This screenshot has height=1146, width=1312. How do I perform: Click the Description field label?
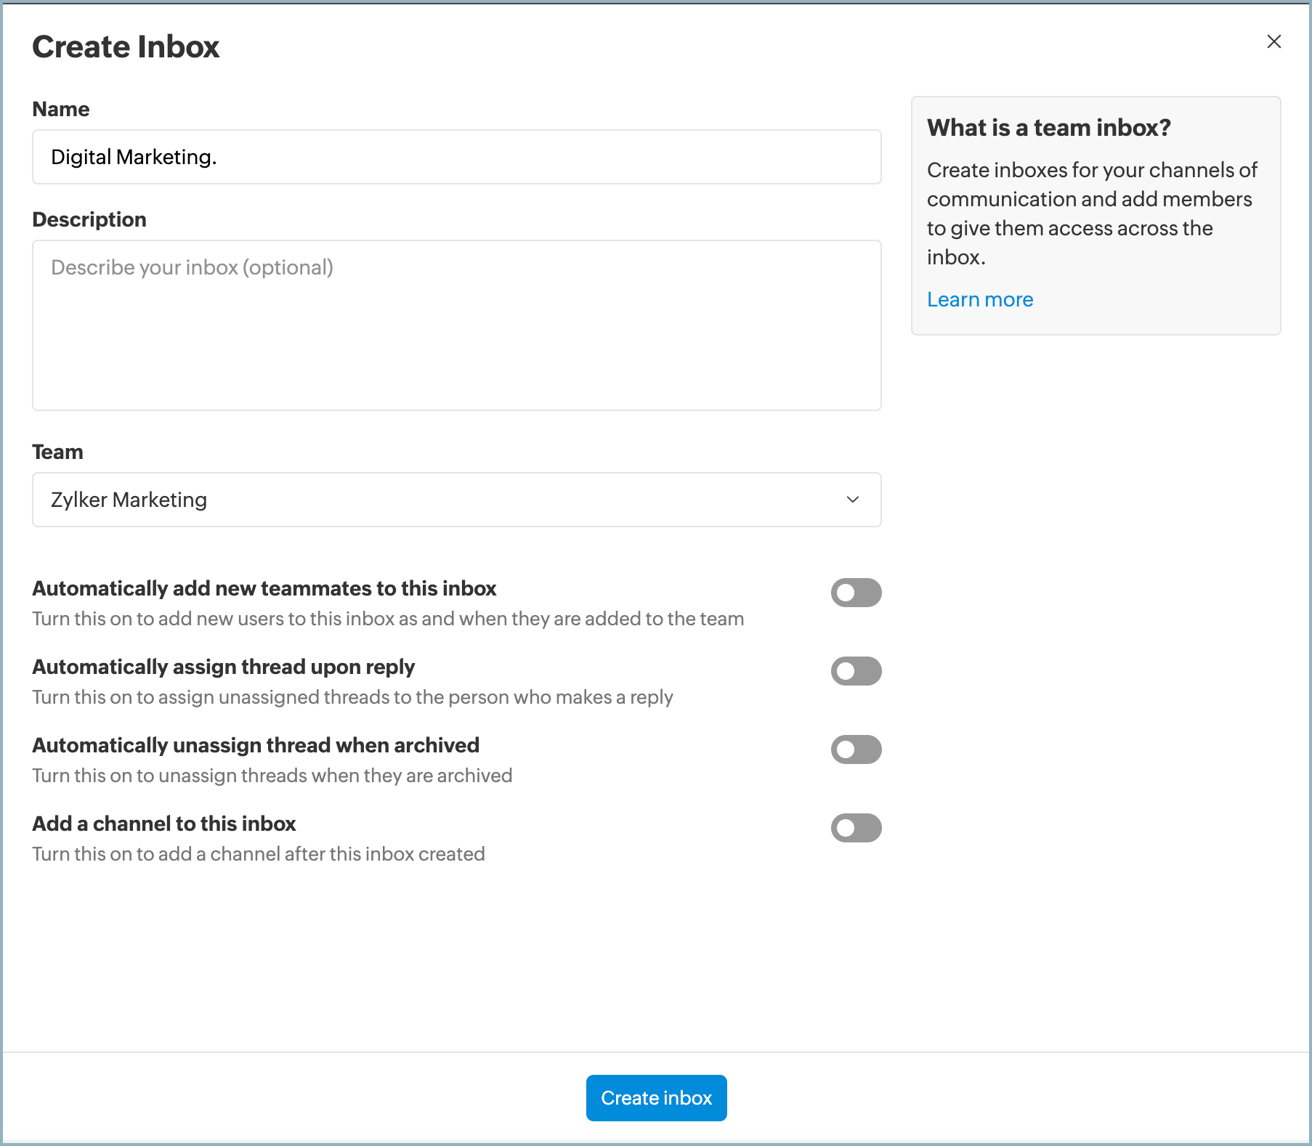89,219
